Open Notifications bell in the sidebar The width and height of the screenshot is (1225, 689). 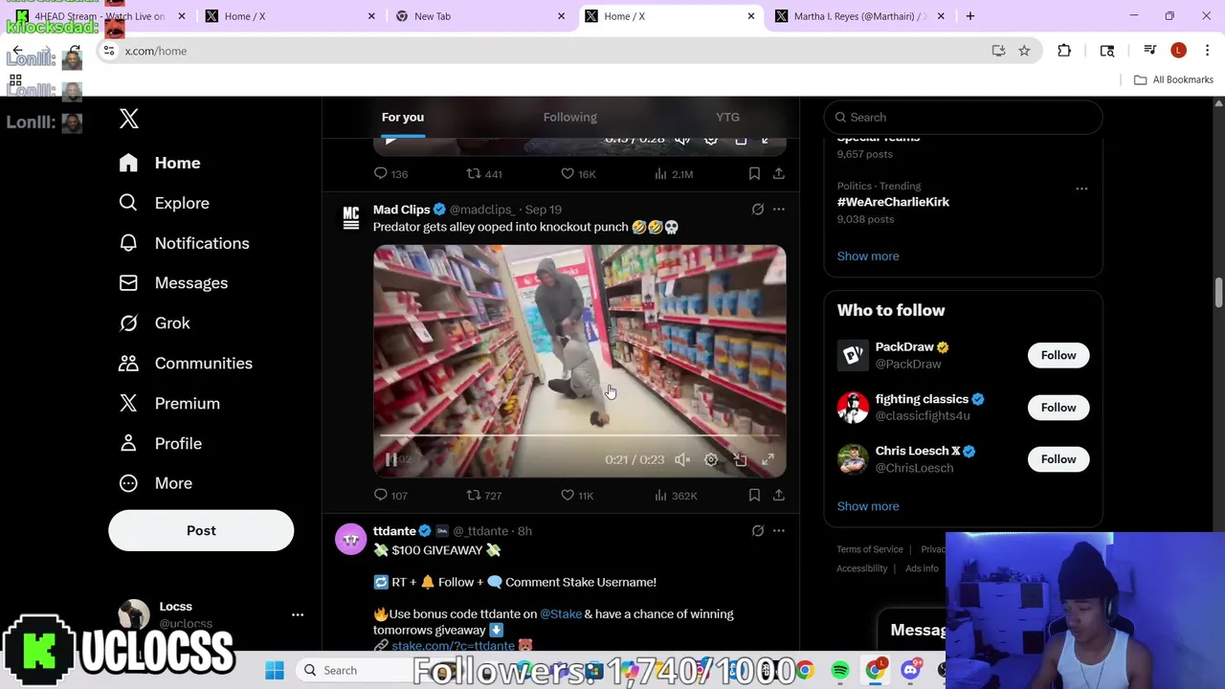pos(128,243)
